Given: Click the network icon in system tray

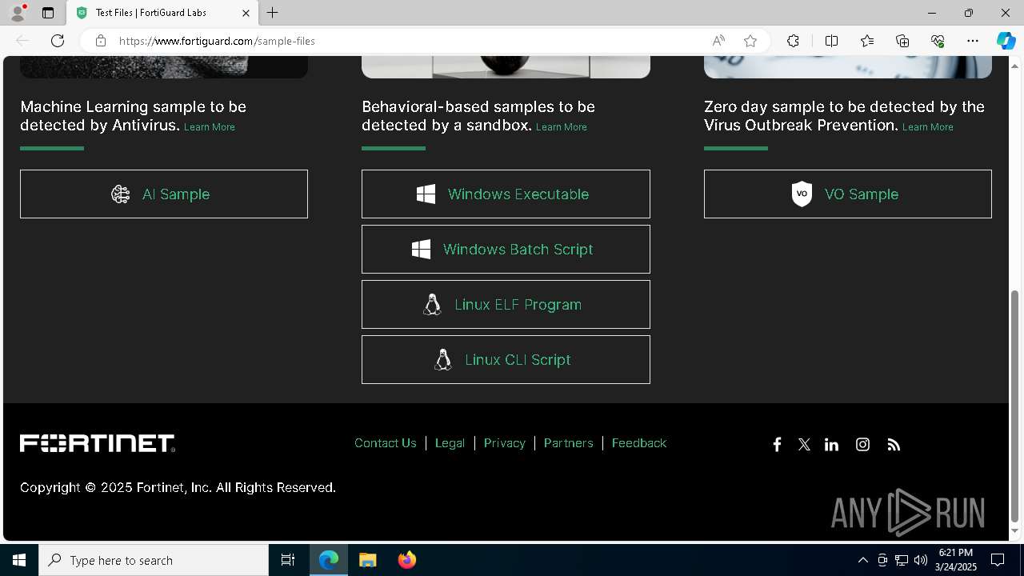Looking at the screenshot, I should click(x=902, y=560).
